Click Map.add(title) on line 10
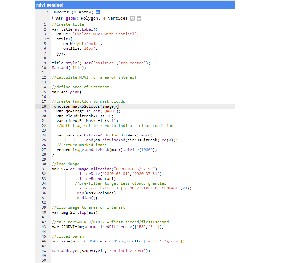The width and height of the screenshot is (288, 263). coord(69,68)
